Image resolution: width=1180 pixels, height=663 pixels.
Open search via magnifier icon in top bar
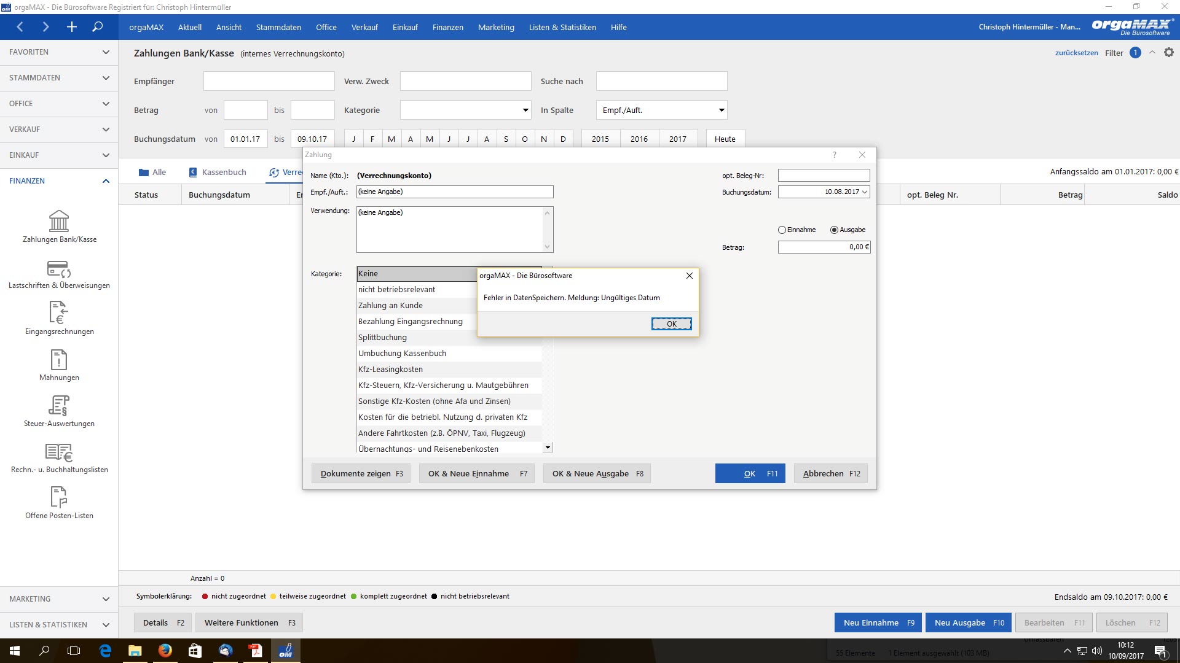(x=97, y=27)
